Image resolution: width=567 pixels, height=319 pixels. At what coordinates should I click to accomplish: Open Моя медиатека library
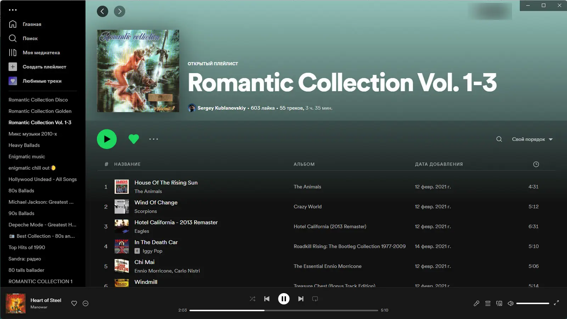pyautogui.click(x=34, y=52)
